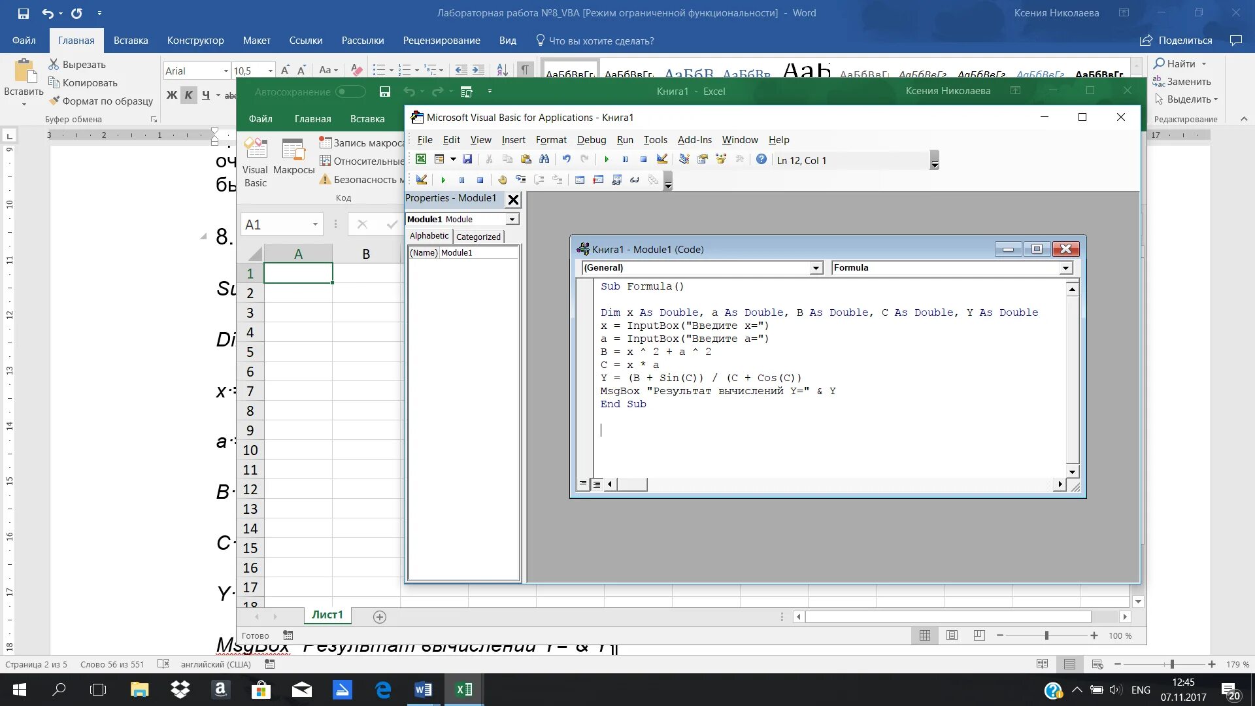Open the Object Browser icon
The image size is (1255, 706).
[721, 160]
